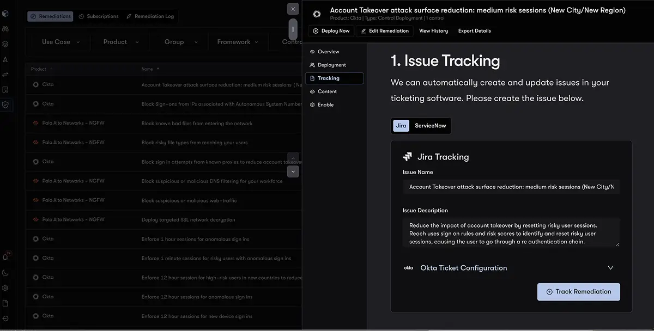The height and width of the screenshot is (331, 654).
Task: Click the Issue Description text area
Action: pyautogui.click(x=511, y=232)
